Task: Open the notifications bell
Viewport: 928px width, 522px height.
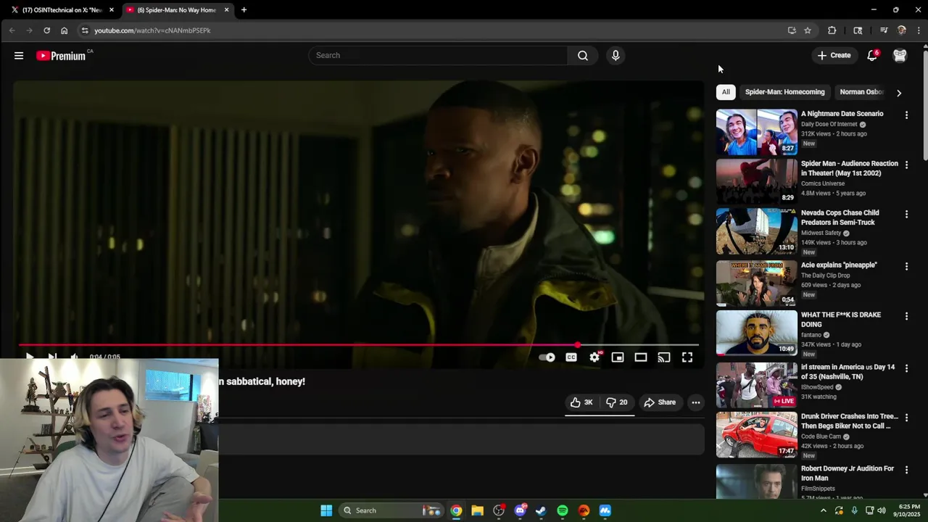Action: [x=872, y=55]
